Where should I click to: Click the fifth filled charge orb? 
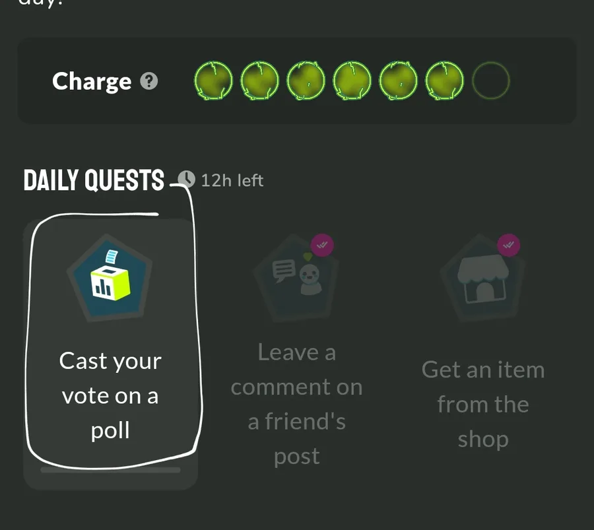pyautogui.click(x=399, y=81)
